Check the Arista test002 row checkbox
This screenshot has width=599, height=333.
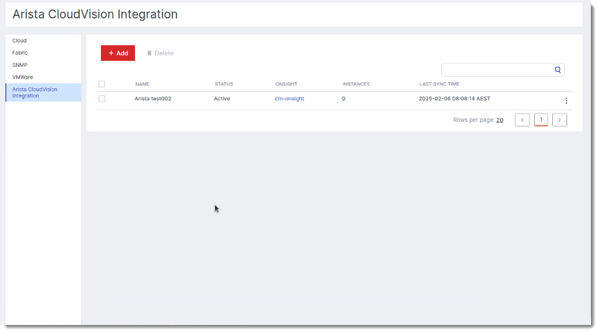click(x=101, y=99)
